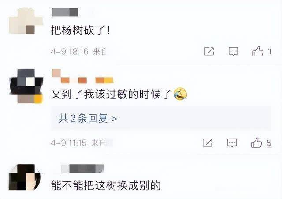Like the 把杨树砍了 comment

tap(258, 51)
